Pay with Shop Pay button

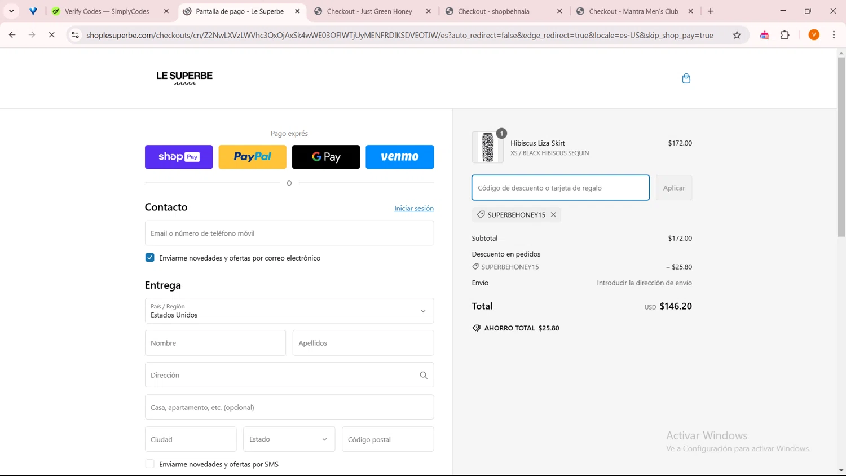[179, 157]
